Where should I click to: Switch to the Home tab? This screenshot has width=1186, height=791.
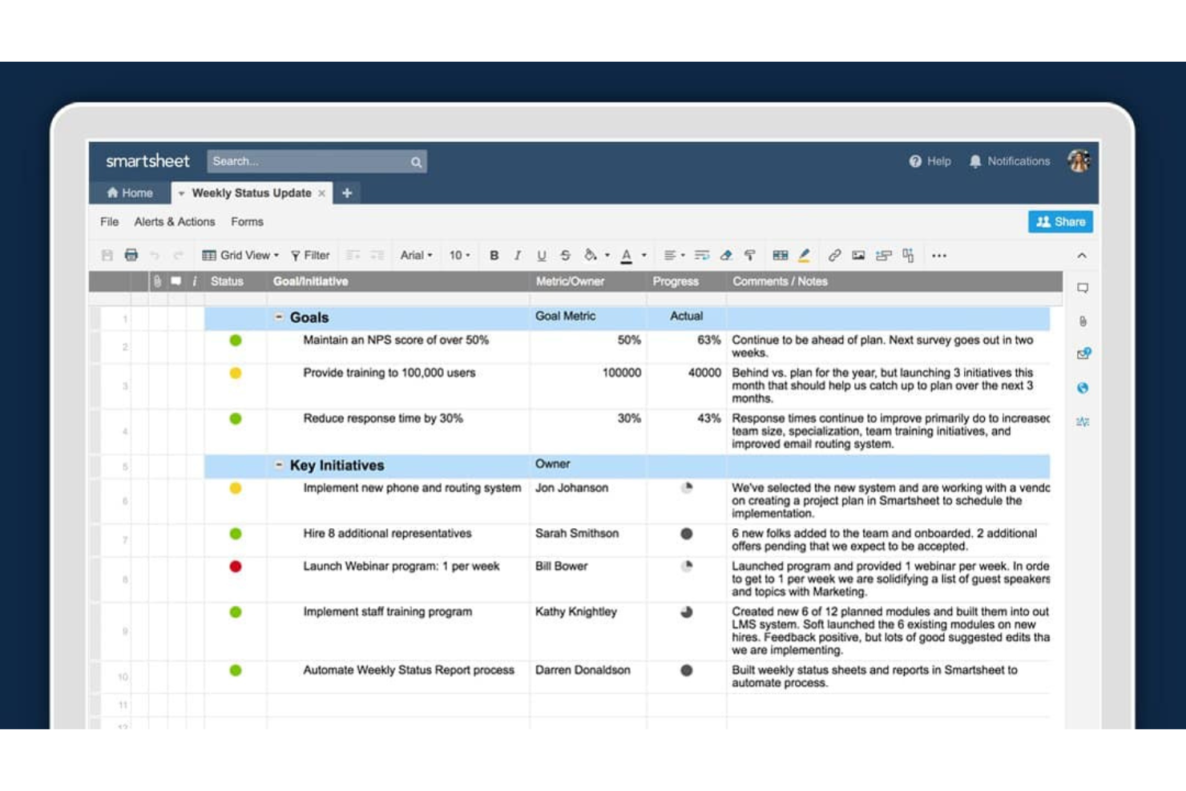pos(130,192)
